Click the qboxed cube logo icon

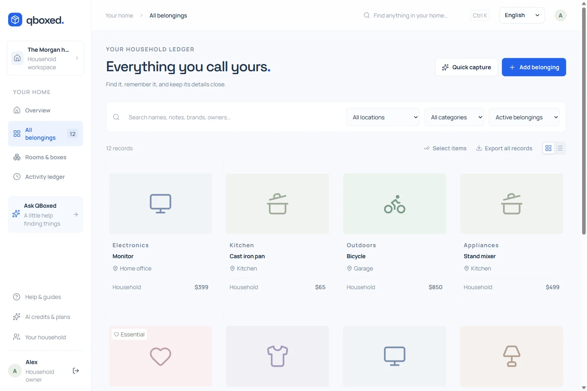(15, 20)
